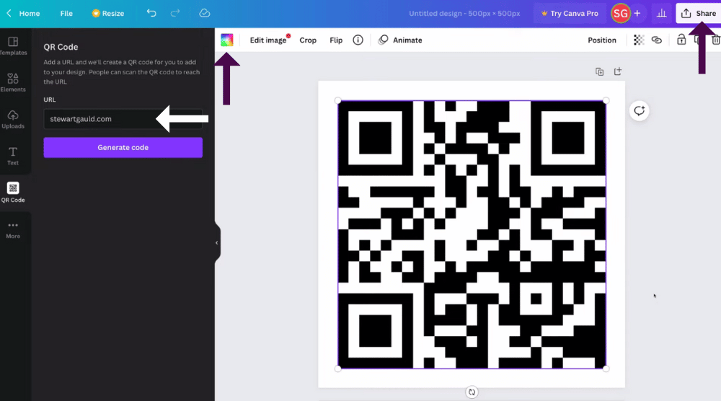Viewport: 721px width, 401px height.
Task: Open the Text sidebar tab
Action: (13, 157)
